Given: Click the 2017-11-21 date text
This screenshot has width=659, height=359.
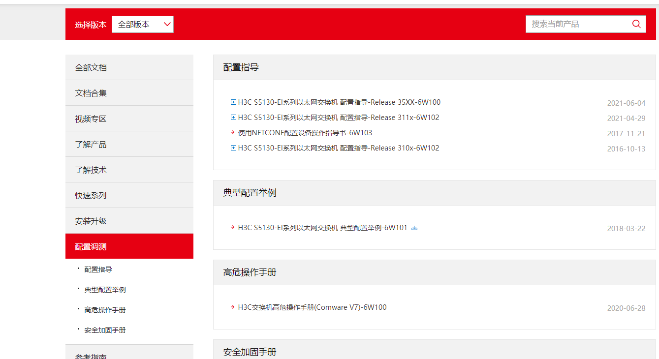Looking at the screenshot, I should point(626,134).
